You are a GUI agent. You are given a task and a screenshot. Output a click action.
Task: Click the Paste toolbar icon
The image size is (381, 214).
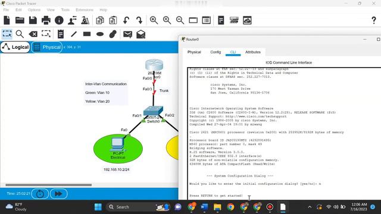pyautogui.click(x=113, y=20)
